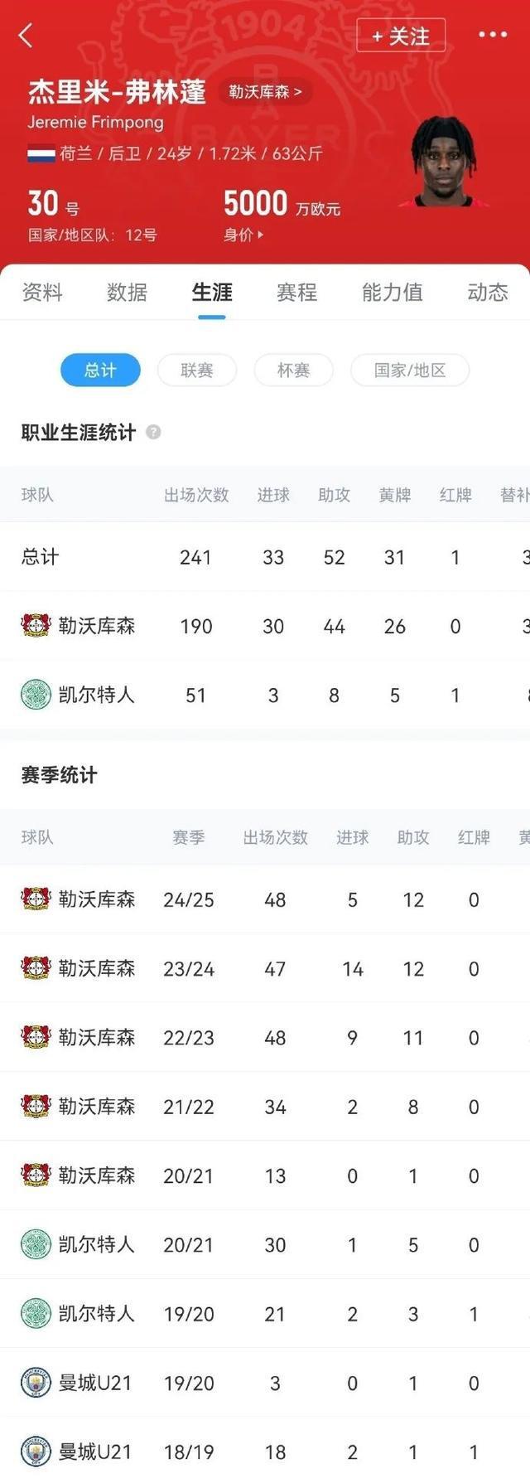Enable the 杯赛 filter
530x1483 pixels.
coord(294,370)
